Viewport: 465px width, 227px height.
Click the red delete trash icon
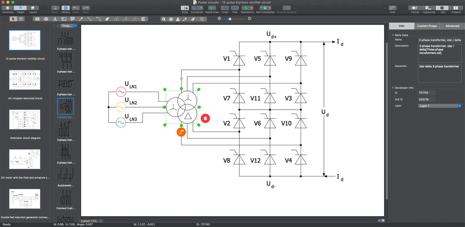pyautogui.click(x=205, y=118)
